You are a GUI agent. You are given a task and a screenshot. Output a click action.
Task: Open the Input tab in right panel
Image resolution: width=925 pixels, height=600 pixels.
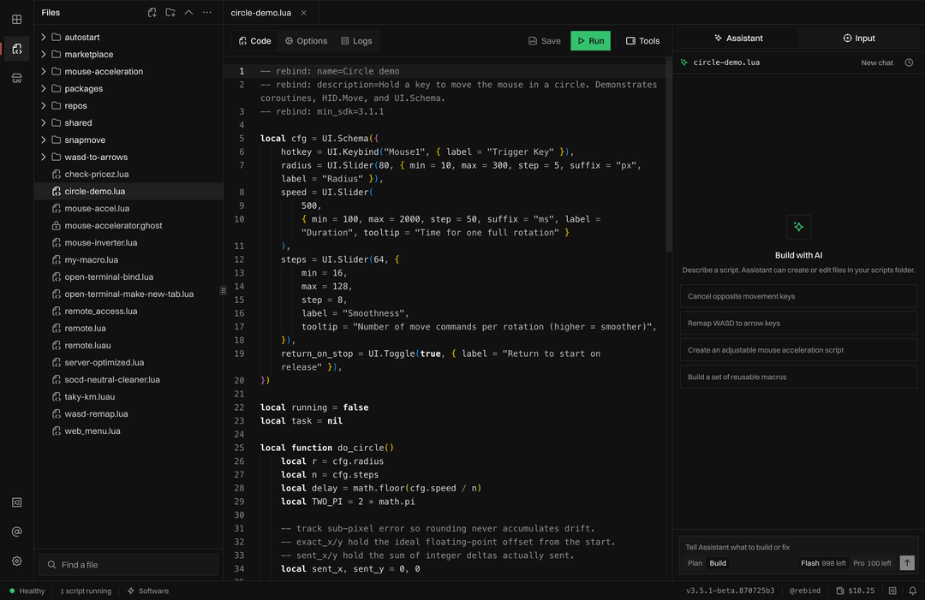point(858,39)
